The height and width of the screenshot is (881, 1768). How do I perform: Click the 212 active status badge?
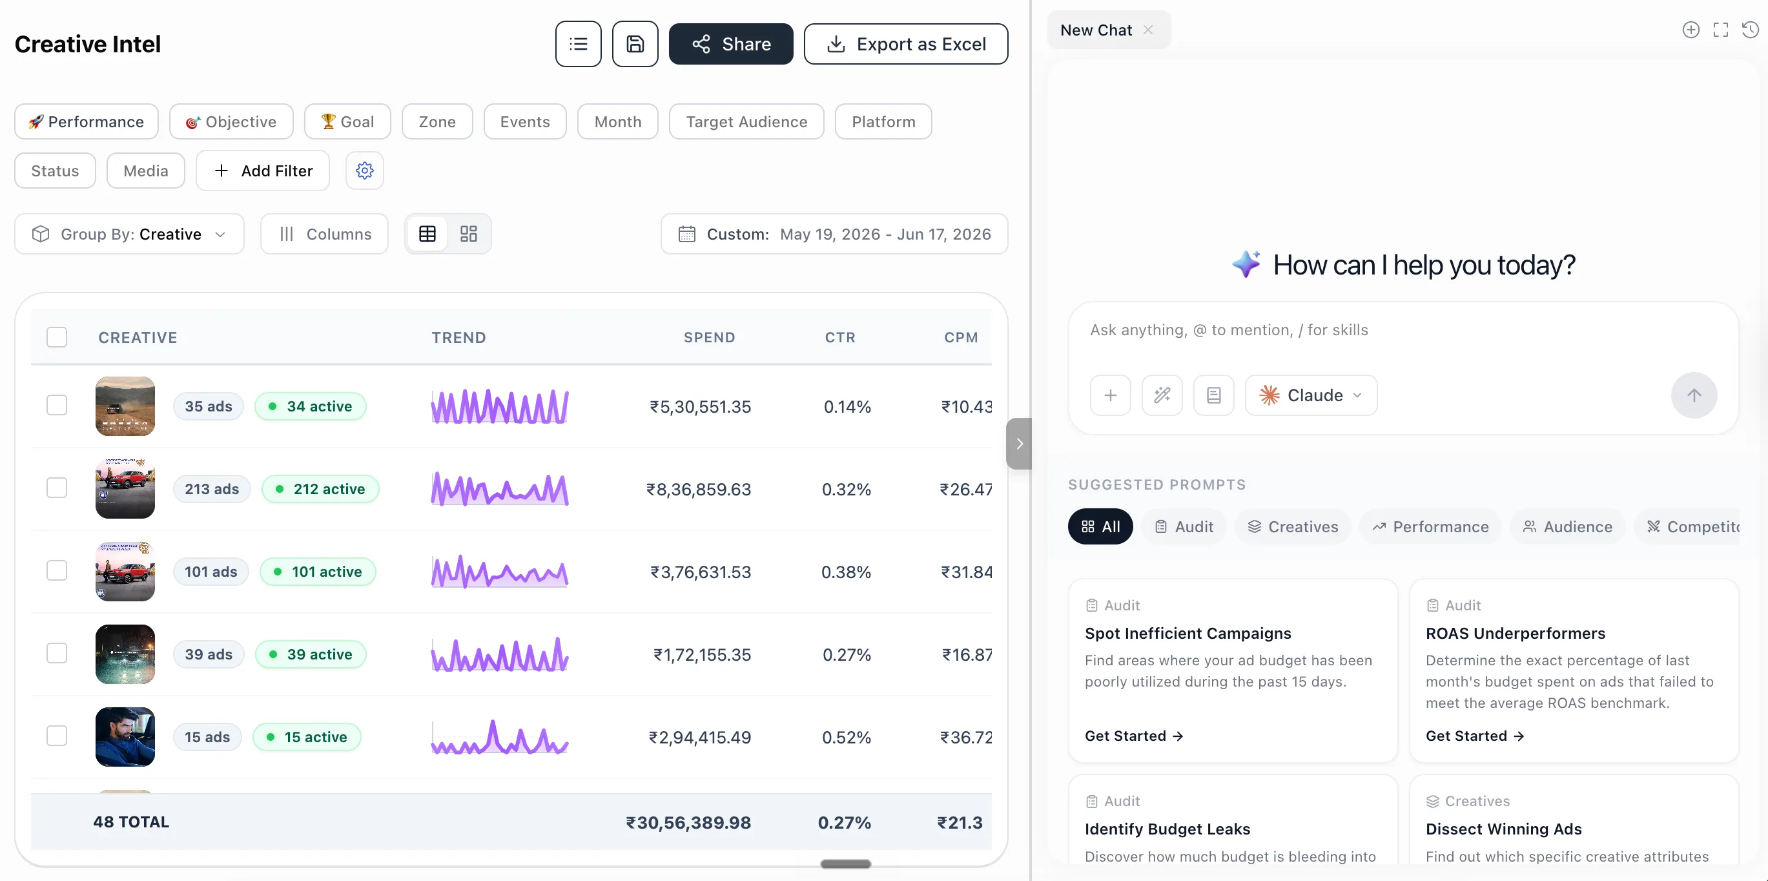pyautogui.click(x=320, y=489)
